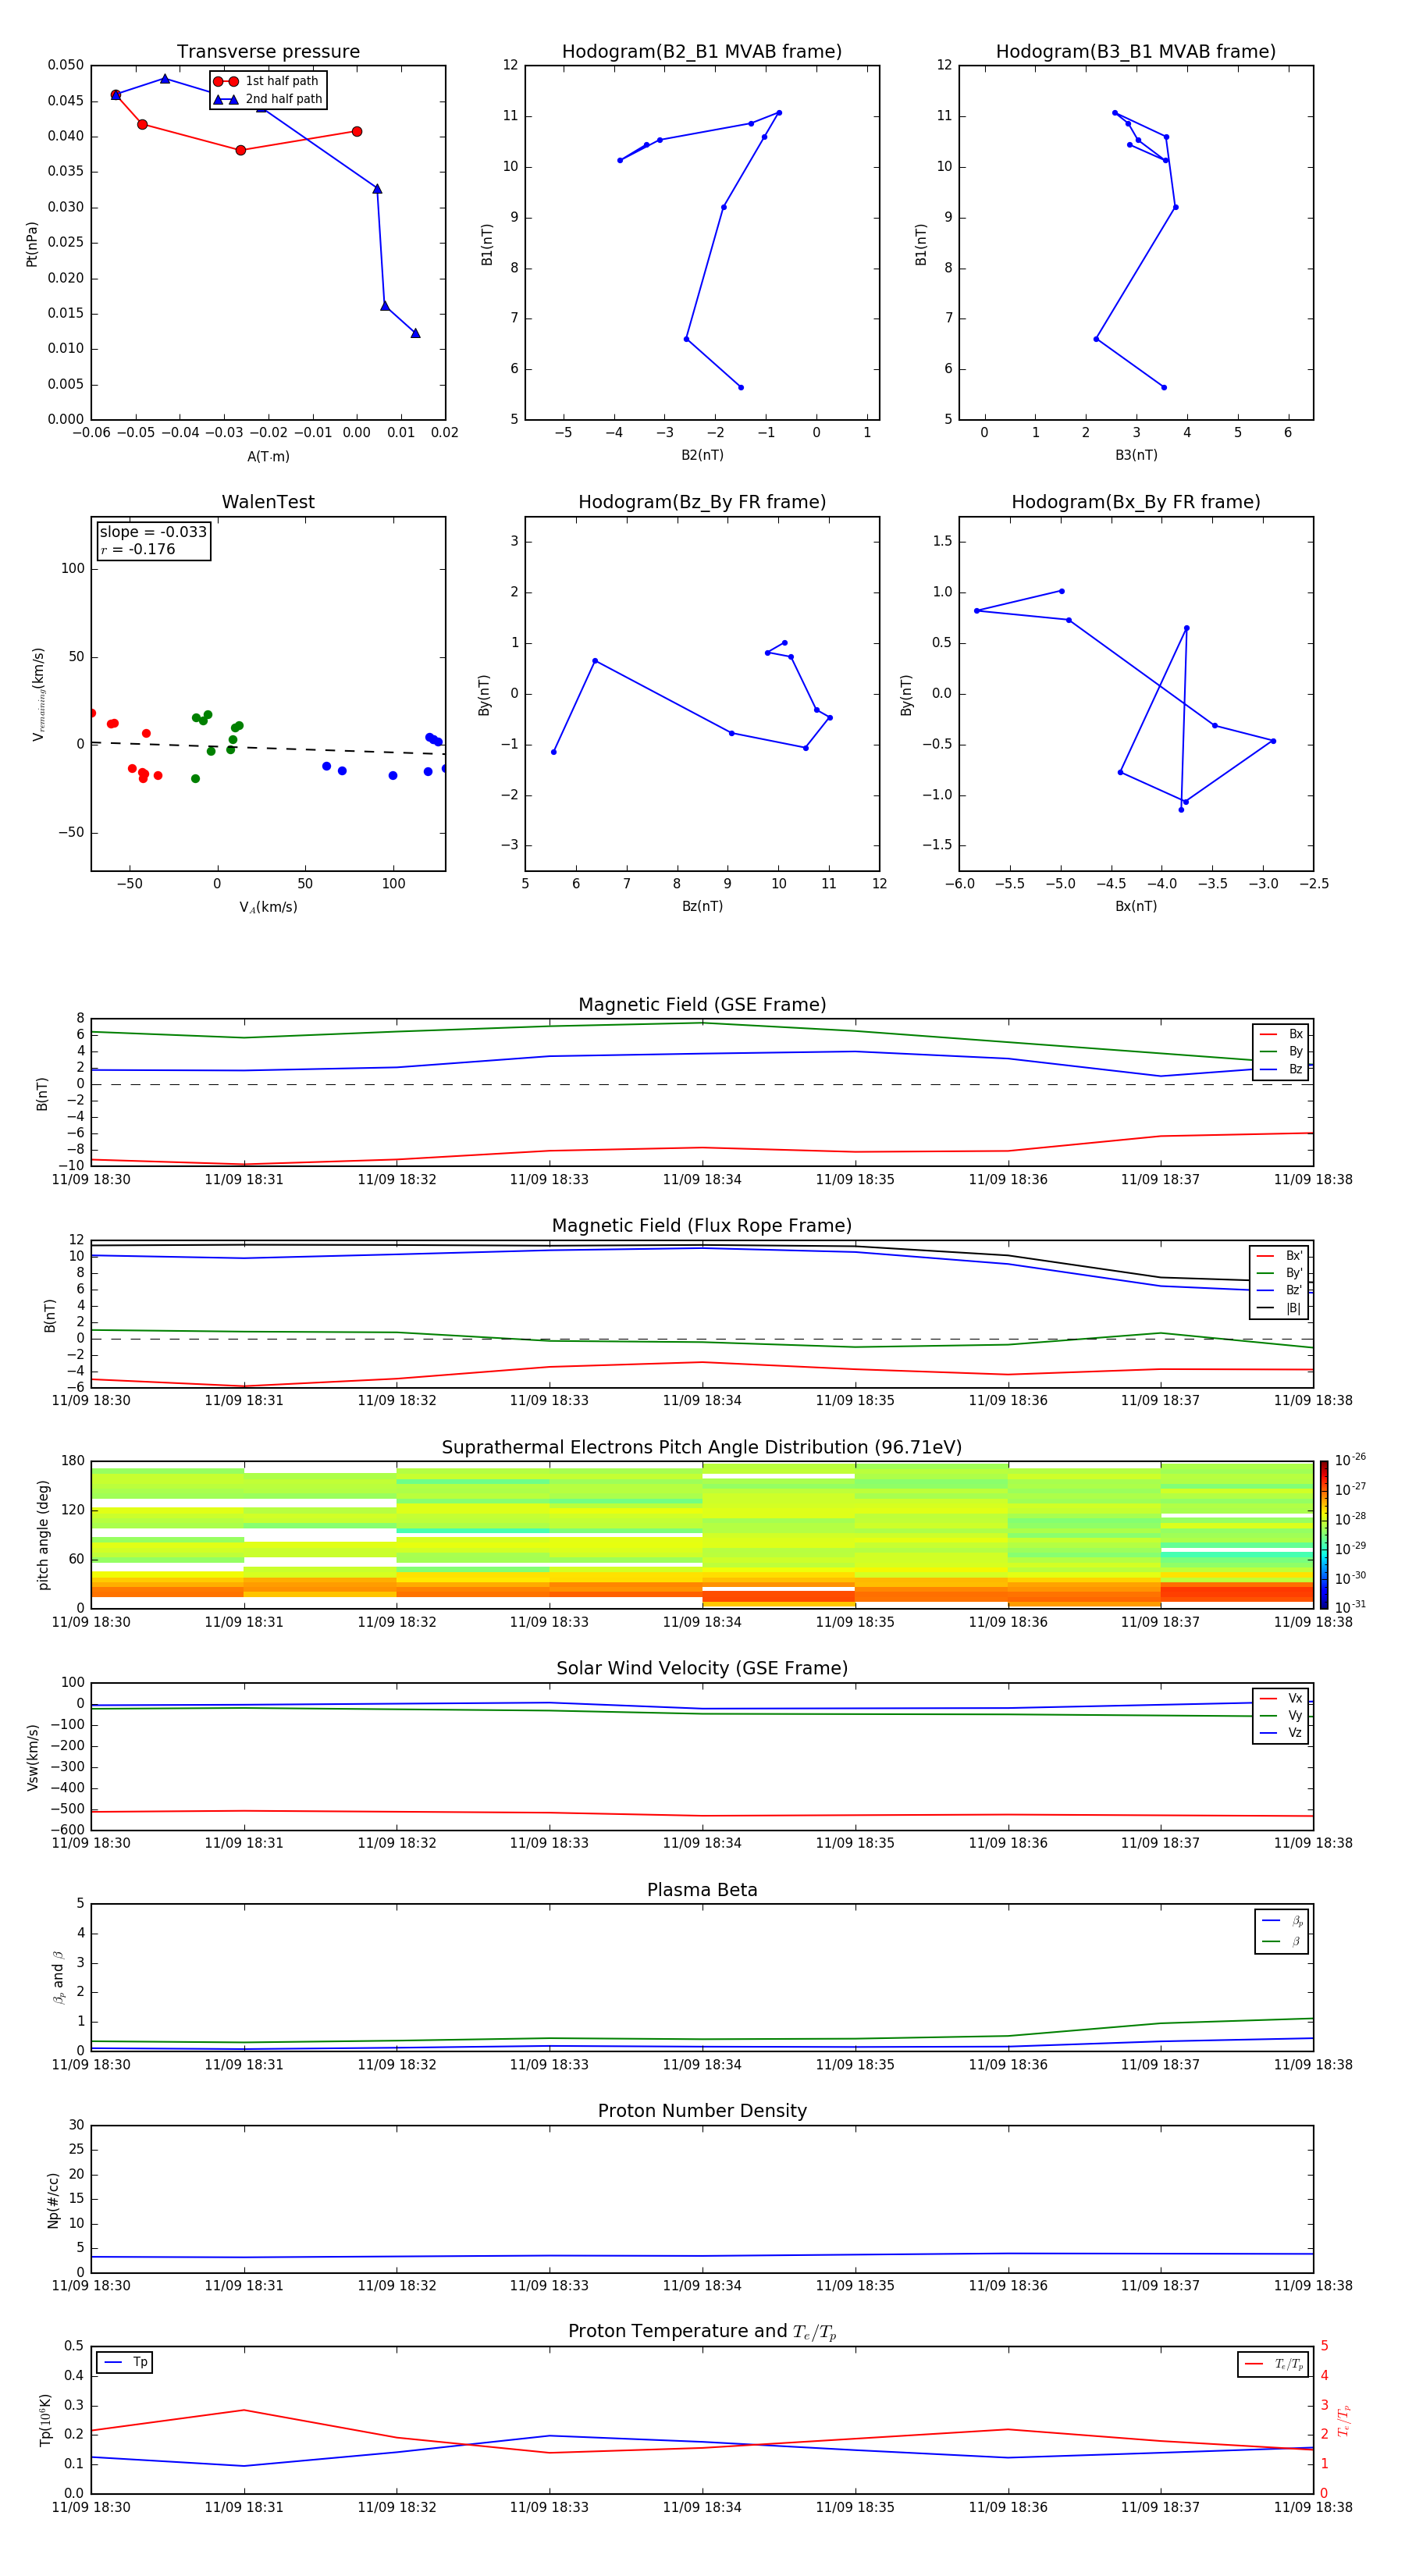Click the "Tp(10^6K)" y-axis label
Image resolution: width=1405 pixels, height=2576 pixels.
coord(45,2420)
